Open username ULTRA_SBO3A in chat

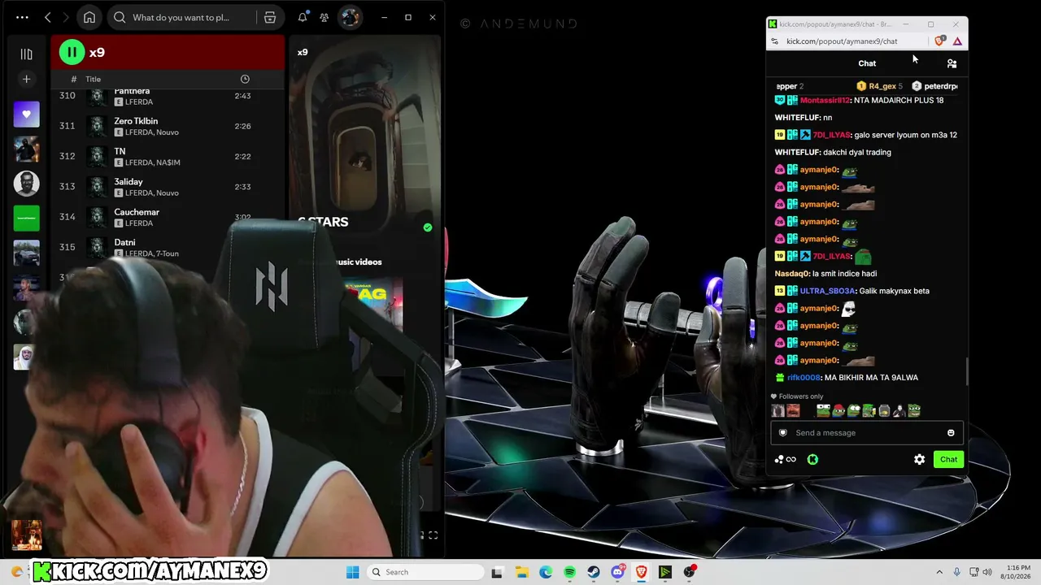pos(828,291)
